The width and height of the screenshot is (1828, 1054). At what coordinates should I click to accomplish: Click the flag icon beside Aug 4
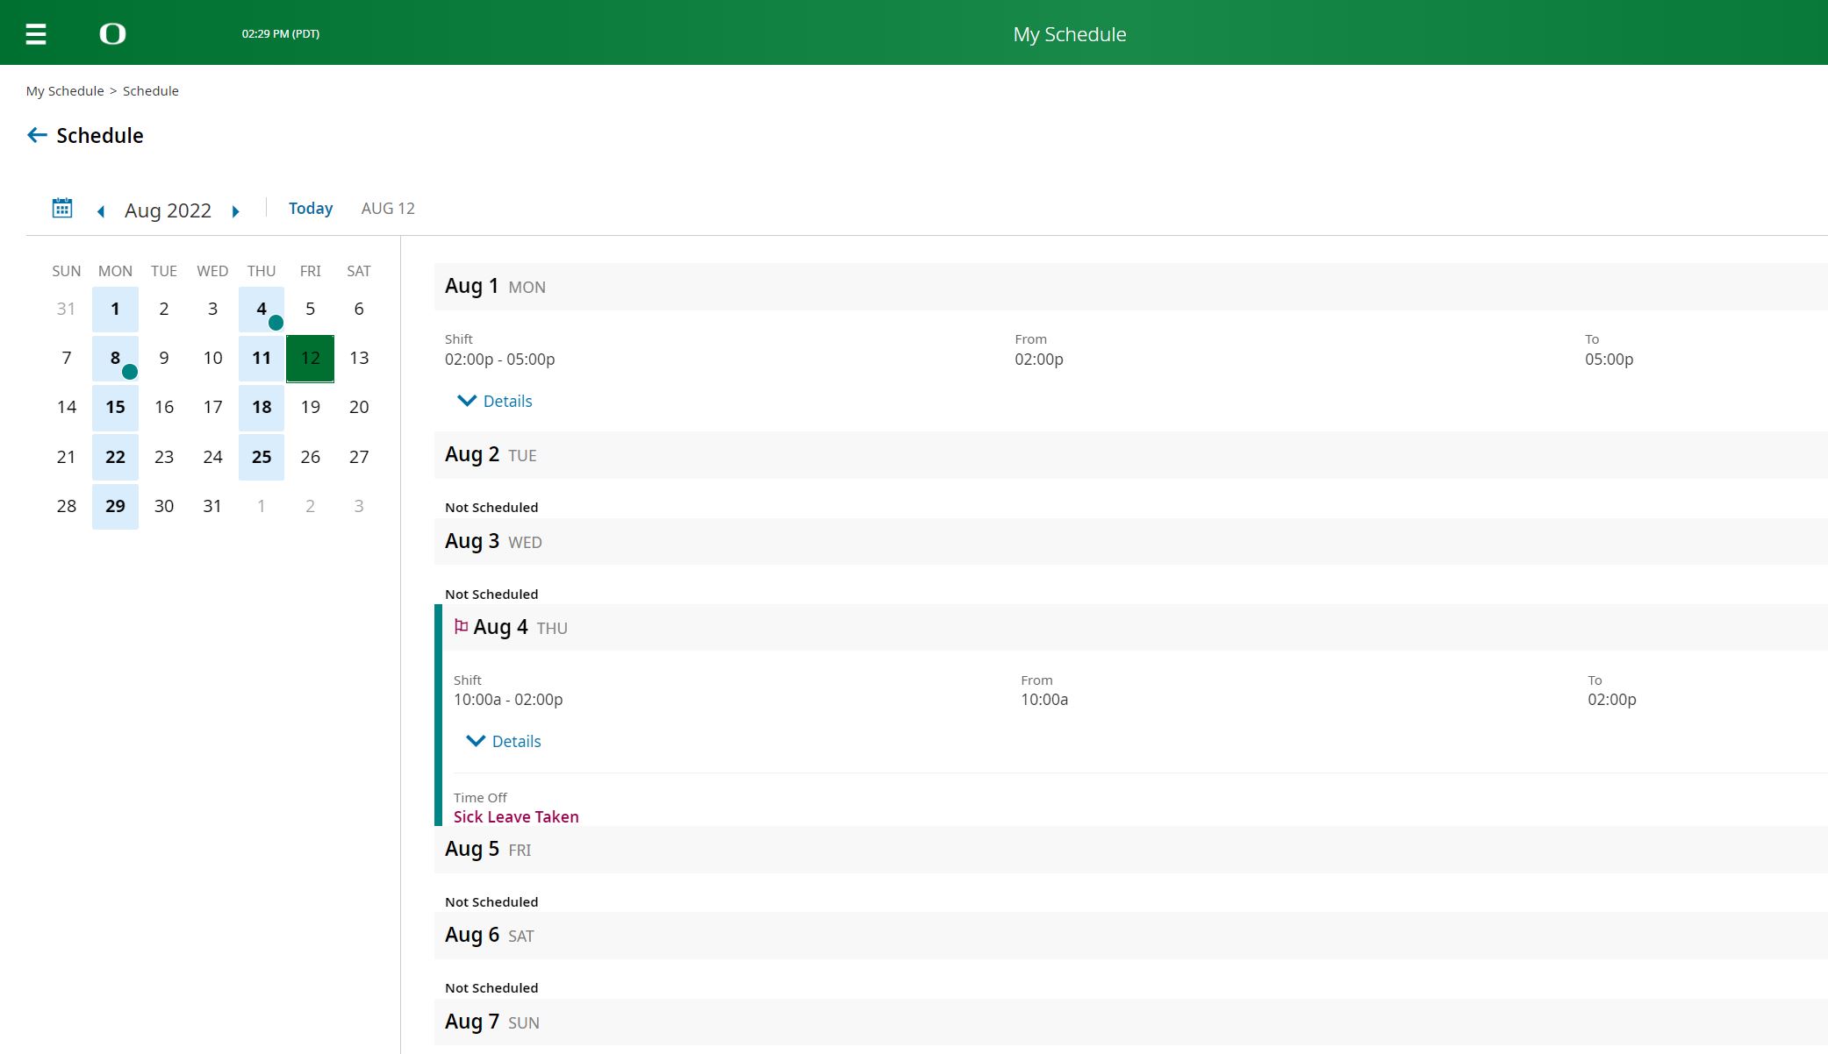461,626
